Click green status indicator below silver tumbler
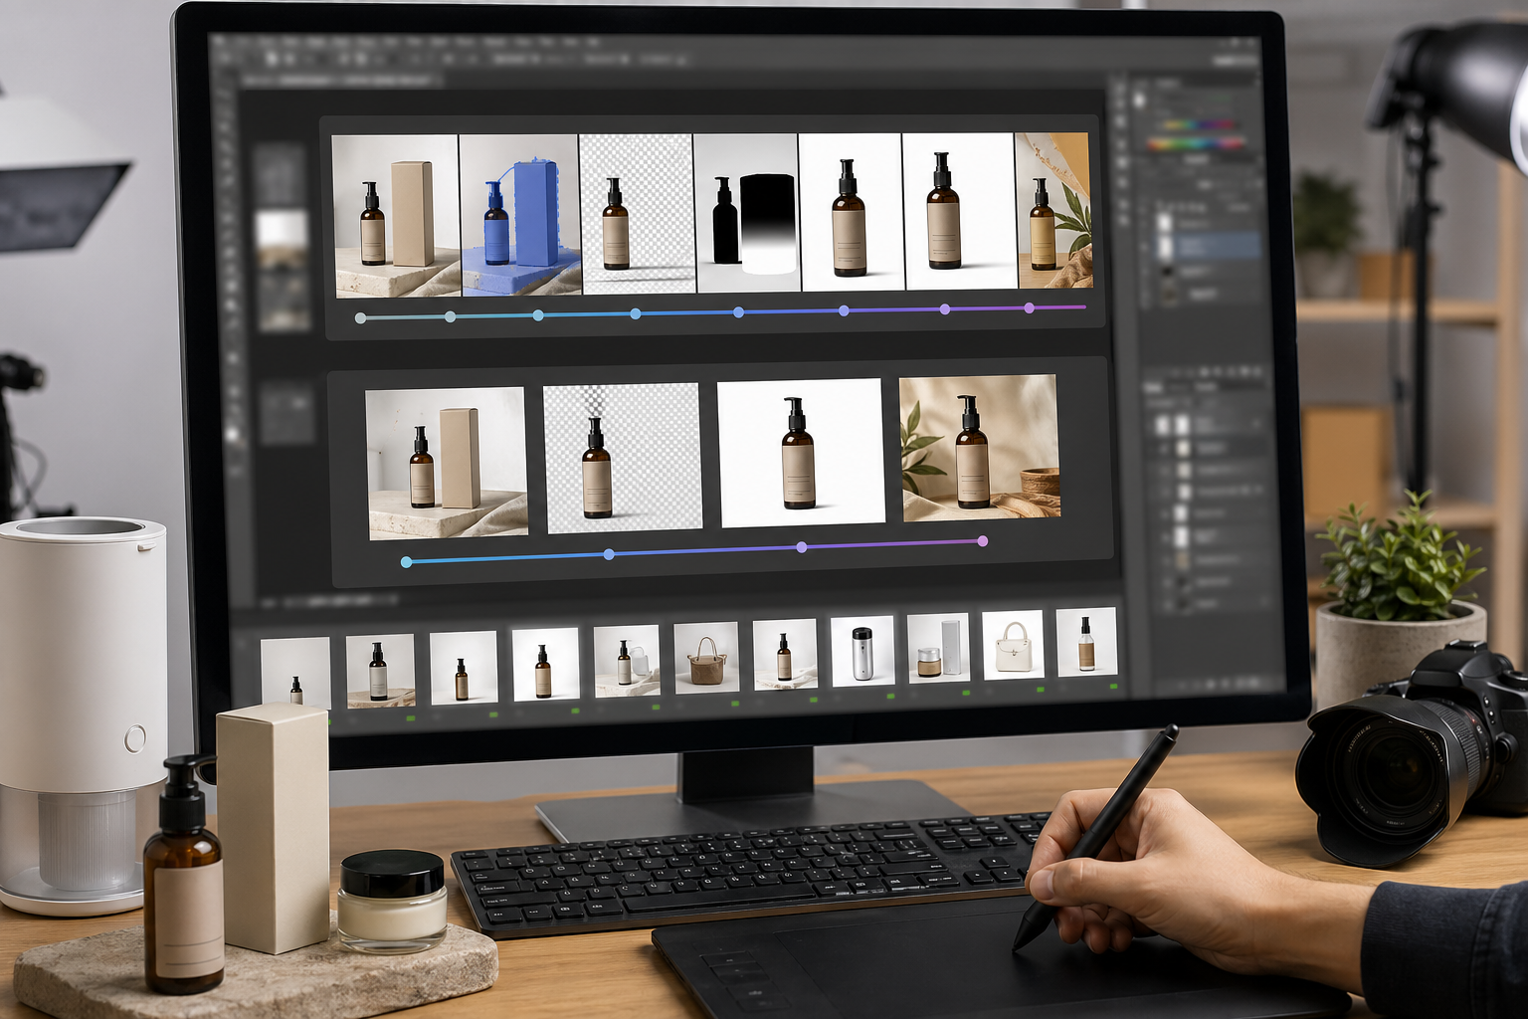Viewport: 1528px width, 1019px height. pos(890,697)
